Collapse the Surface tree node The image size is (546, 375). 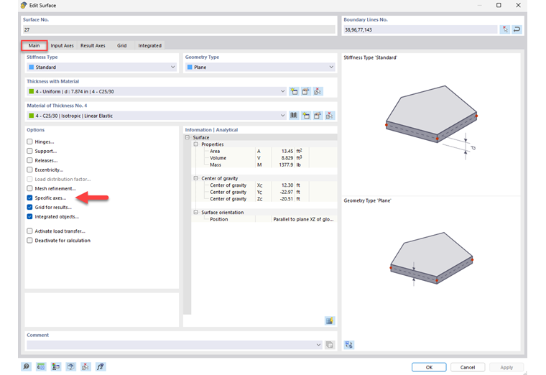coord(188,137)
